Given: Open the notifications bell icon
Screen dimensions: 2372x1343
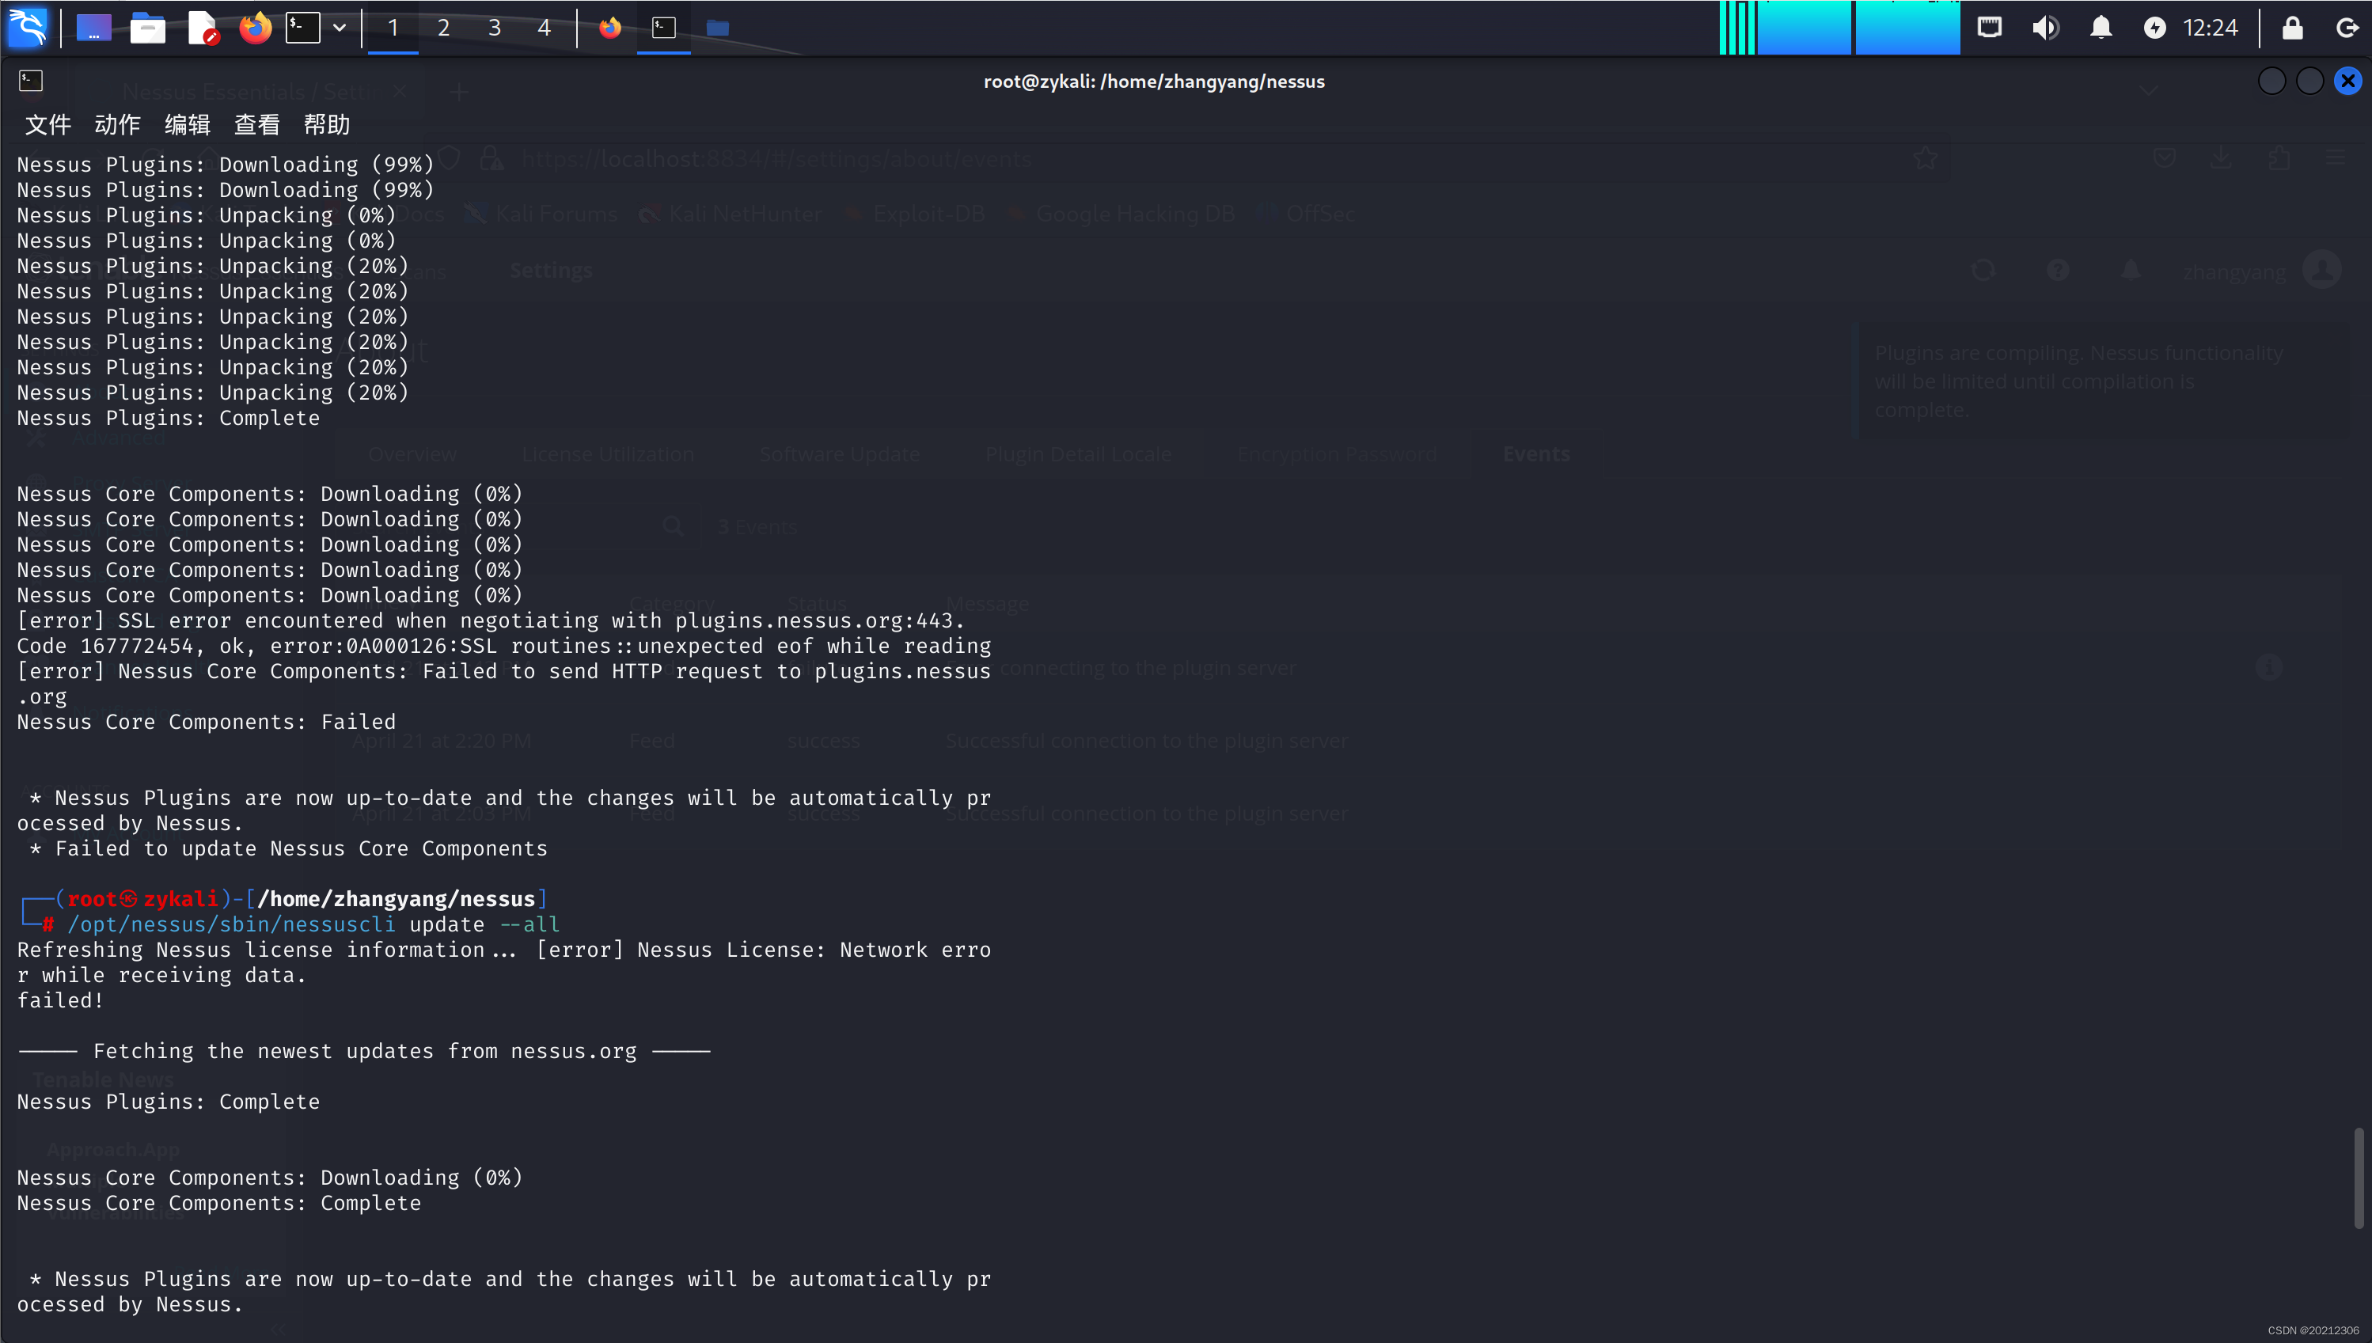Looking at the screenshot, I should tap(2101, 28).
